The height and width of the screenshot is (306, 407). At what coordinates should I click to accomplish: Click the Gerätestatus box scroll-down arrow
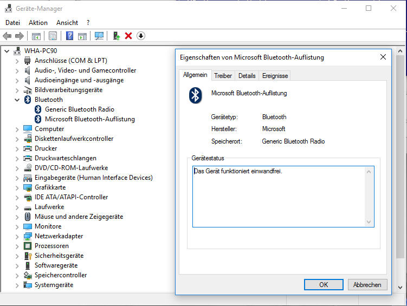coord(369,222)
